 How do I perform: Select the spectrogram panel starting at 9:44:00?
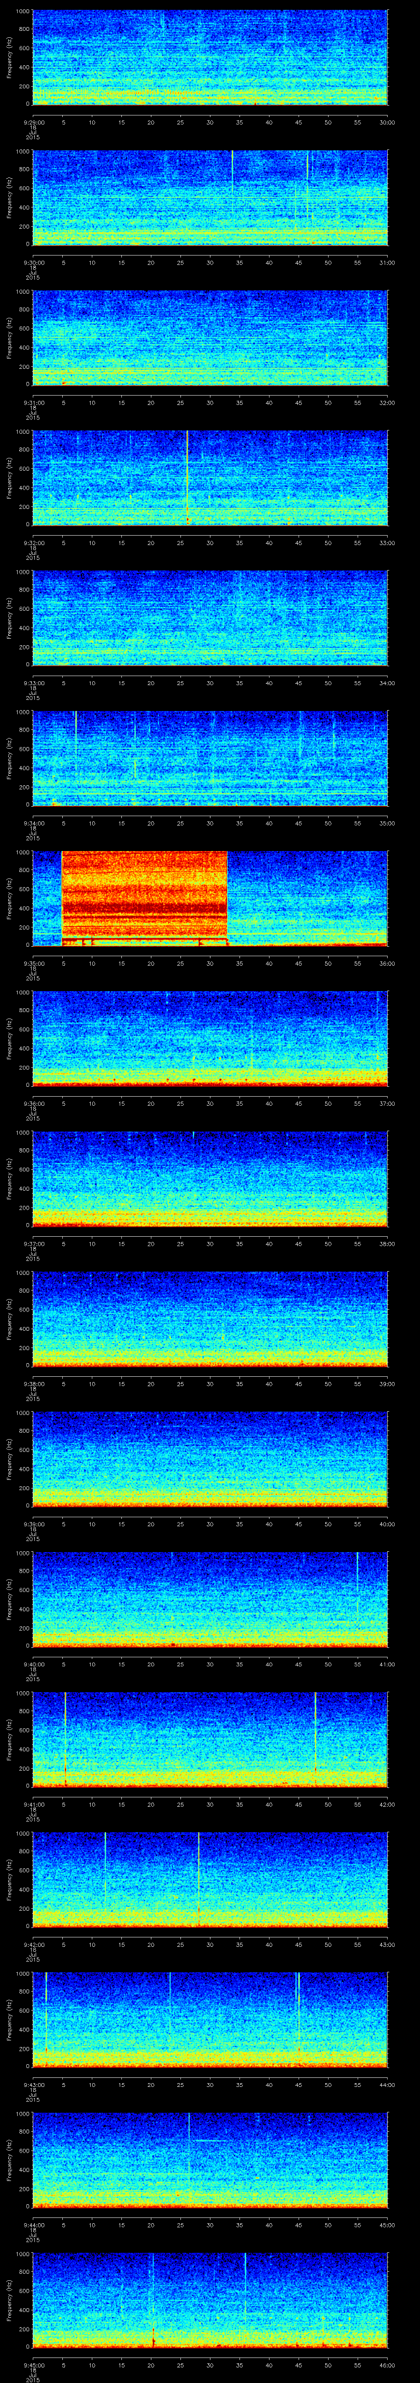pyautogui.click(x=210, y=2160)
